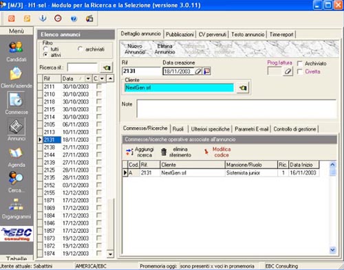Viewport: 344px width, 270px height.
Task: Select the Sistemista junior cell
Action: pyautogui.click(x=251, y=172)
